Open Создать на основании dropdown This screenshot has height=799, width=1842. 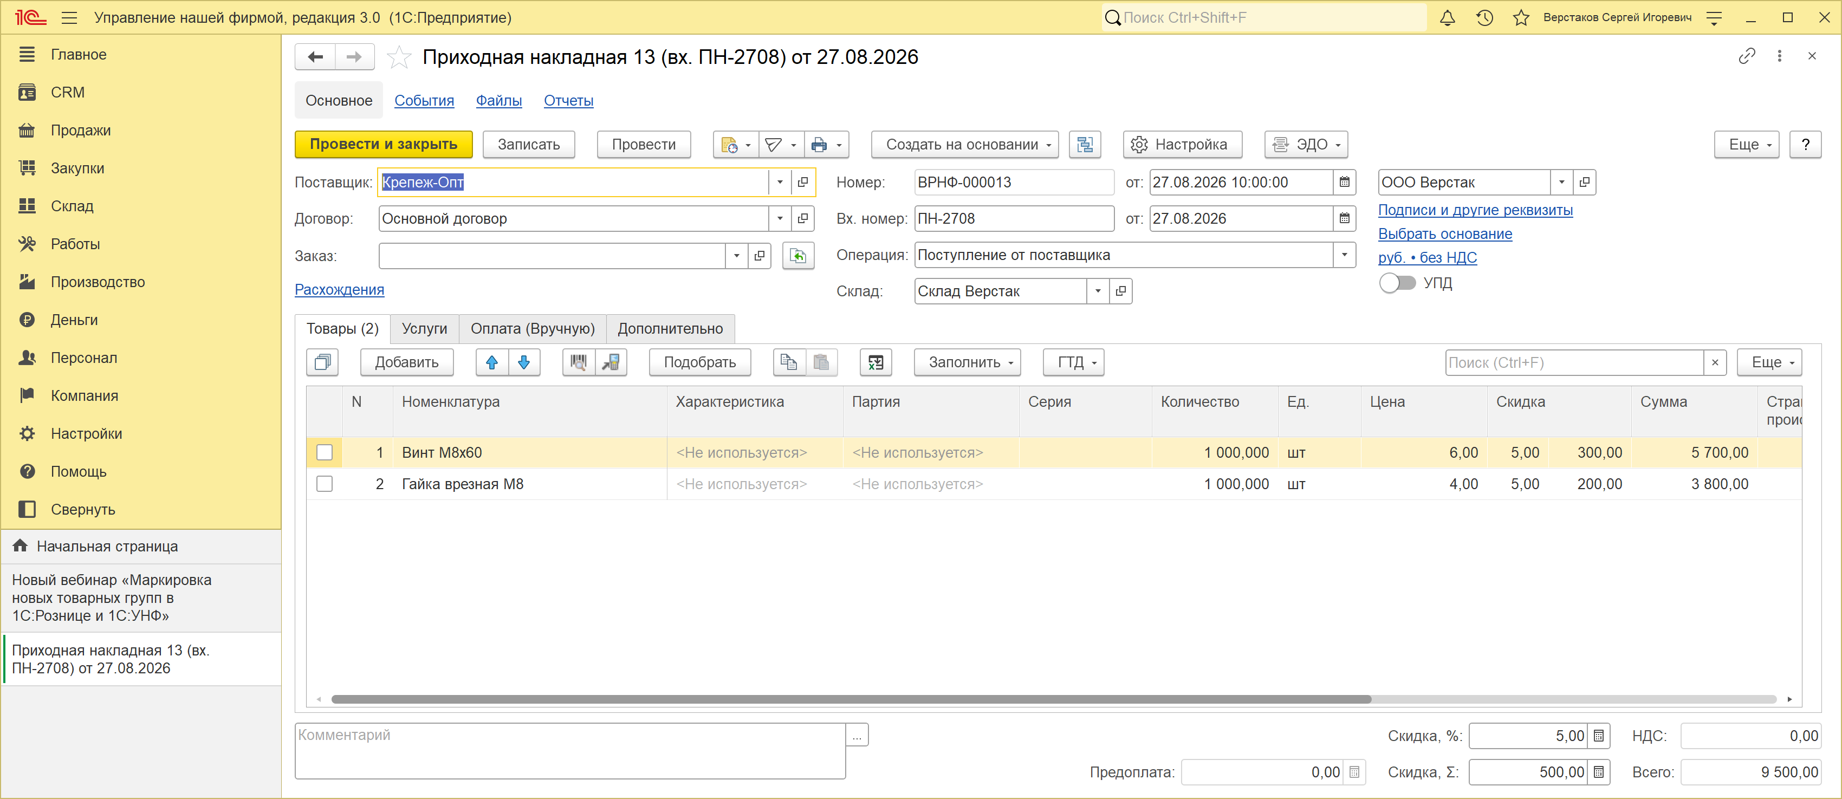click(x=965, y=145)
